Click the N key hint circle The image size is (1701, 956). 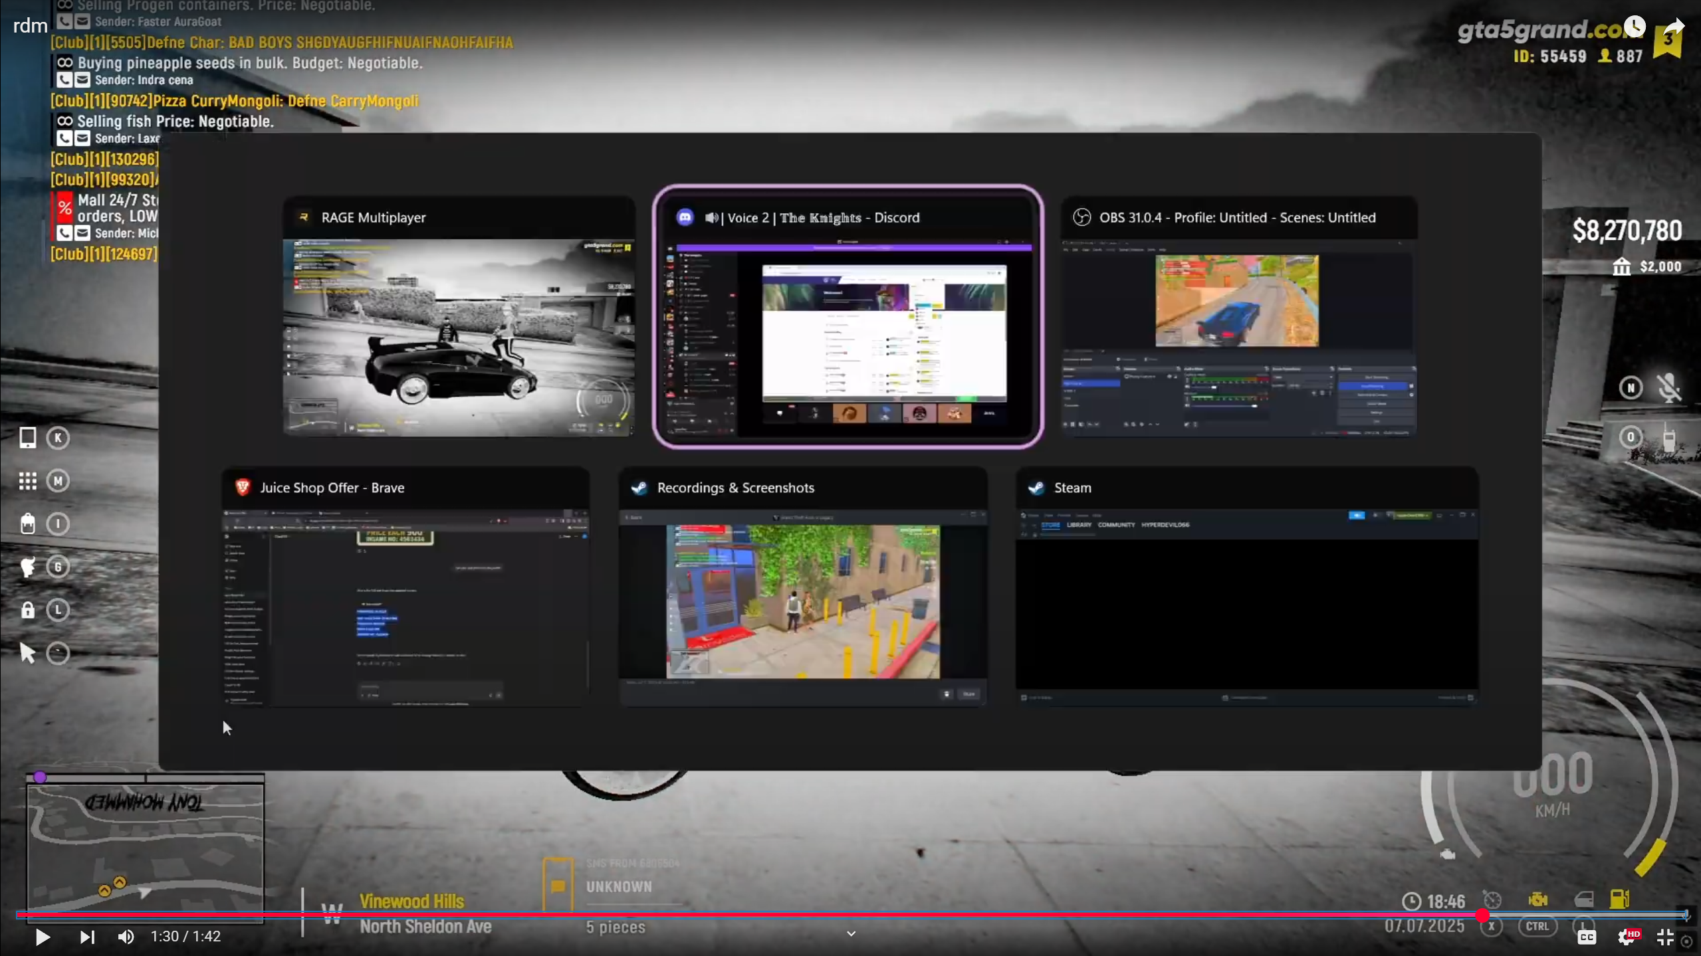tap(1630, 387)
